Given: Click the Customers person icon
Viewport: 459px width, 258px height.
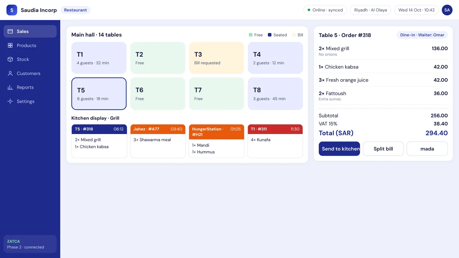Looking at the screenshot, I should 10,73.
